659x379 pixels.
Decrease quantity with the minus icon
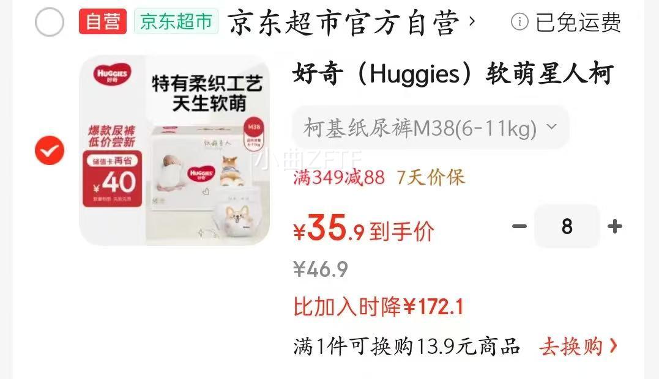pos(519,226)
